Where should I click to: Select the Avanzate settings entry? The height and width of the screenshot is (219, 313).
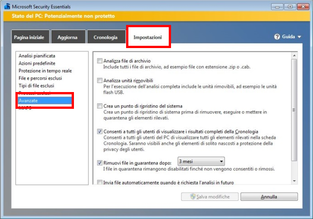[45, 101]
